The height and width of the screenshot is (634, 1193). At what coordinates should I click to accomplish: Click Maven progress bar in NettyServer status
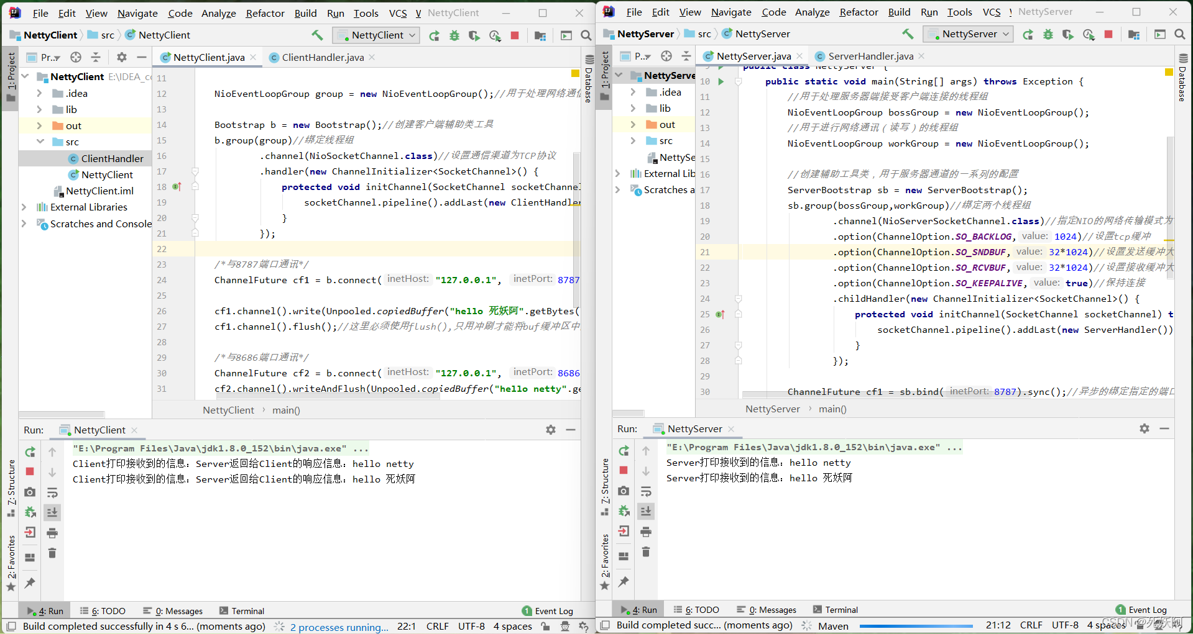coord(916,626)
